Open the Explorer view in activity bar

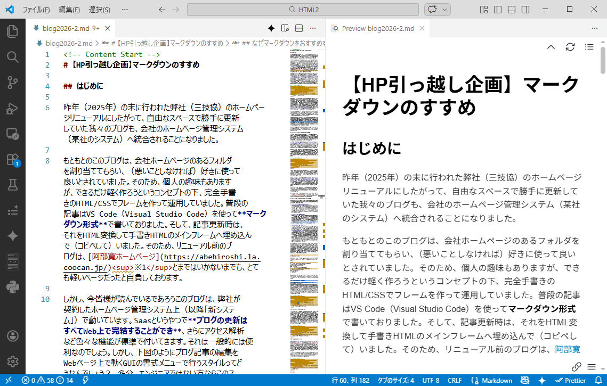(12, 31)
